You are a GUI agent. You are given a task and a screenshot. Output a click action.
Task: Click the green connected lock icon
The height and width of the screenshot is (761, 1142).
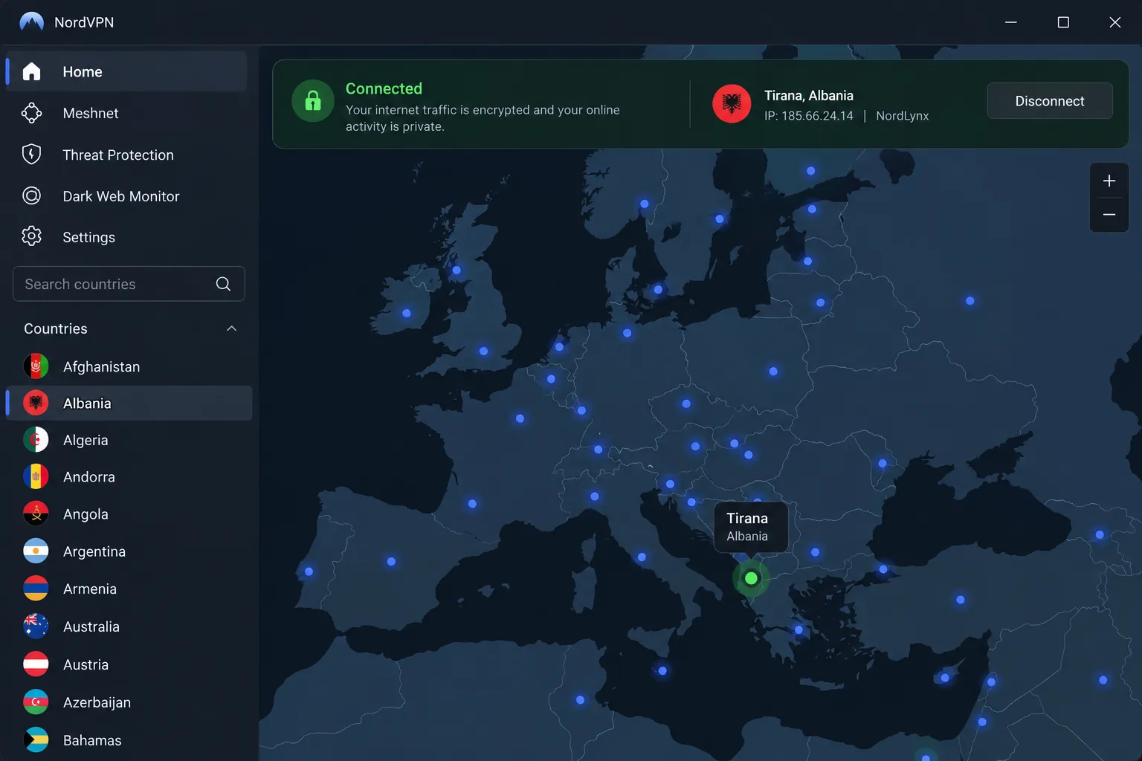tap(313, 100)
